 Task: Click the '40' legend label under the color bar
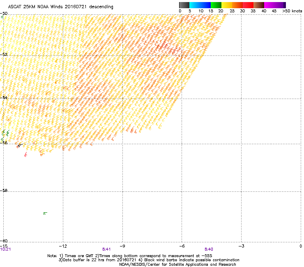264,11
